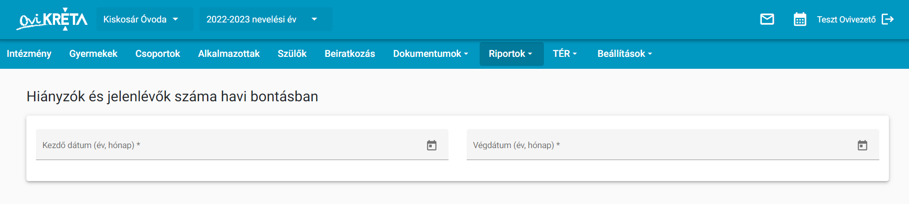Click the OviKRÉTA logo
This screenshot has width=909, height=204.
[x=52, y=19]
